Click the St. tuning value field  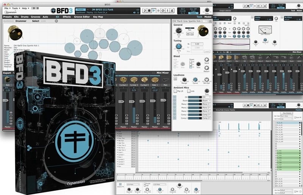(197, 44)
